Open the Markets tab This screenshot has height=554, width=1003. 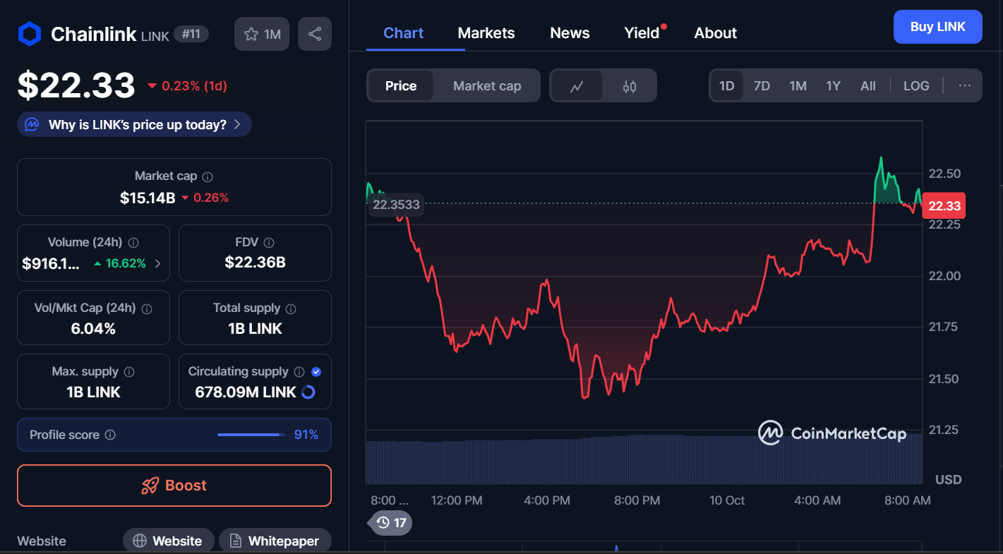486,33
